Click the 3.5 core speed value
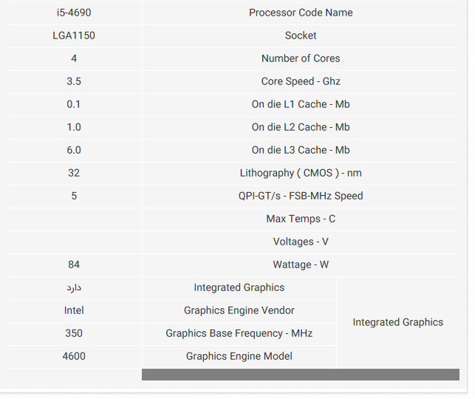 pos(74,81)
